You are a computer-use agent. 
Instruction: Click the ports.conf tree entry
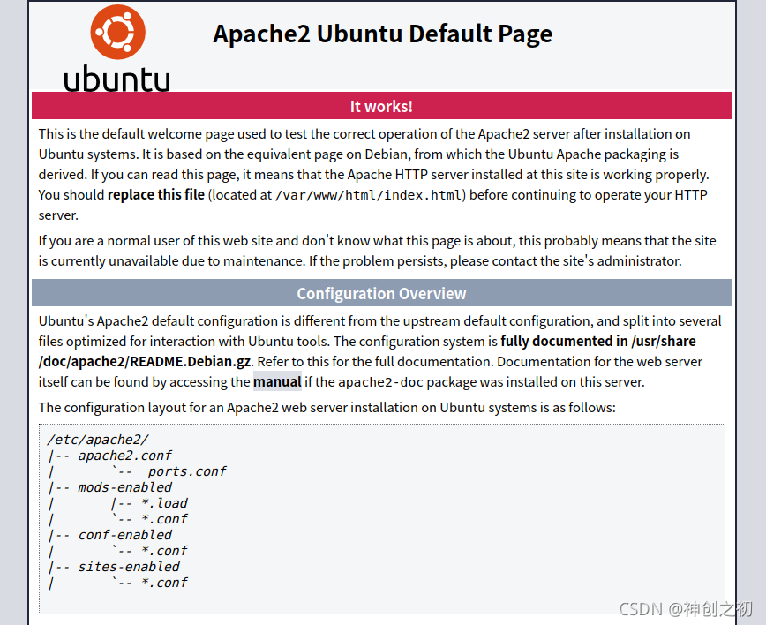[187, 471]
